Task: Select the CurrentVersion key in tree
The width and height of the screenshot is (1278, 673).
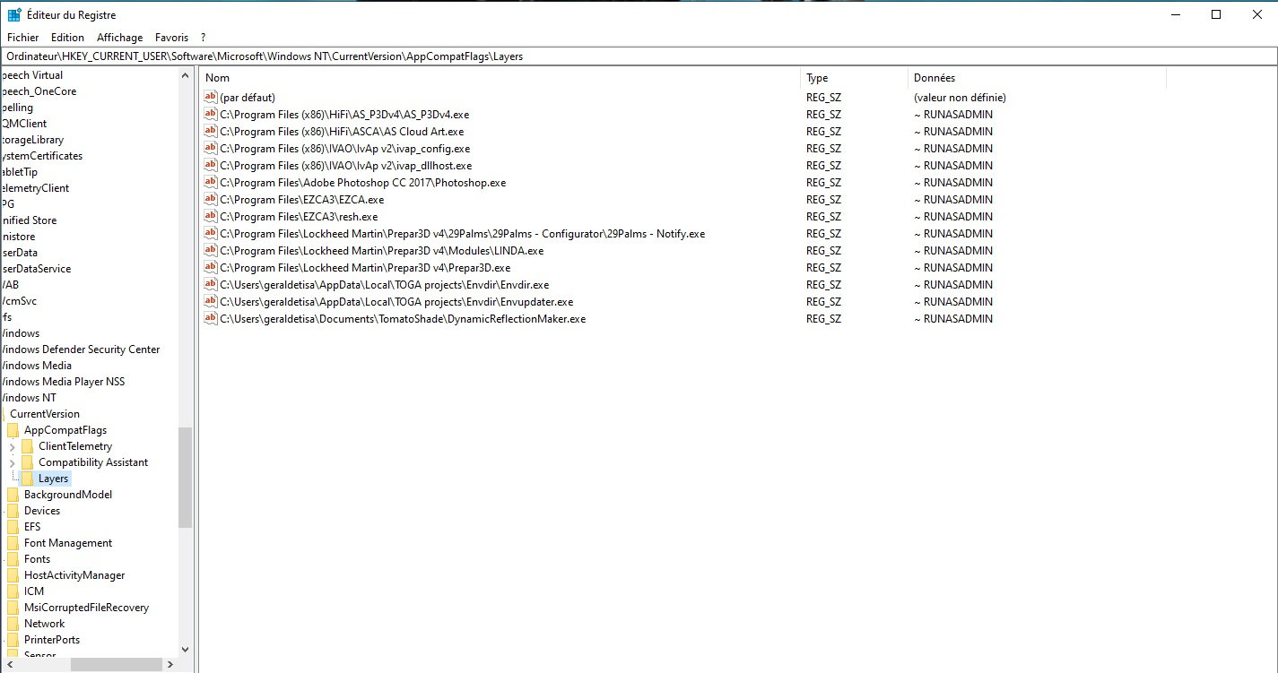Action: tap(45, 414)
